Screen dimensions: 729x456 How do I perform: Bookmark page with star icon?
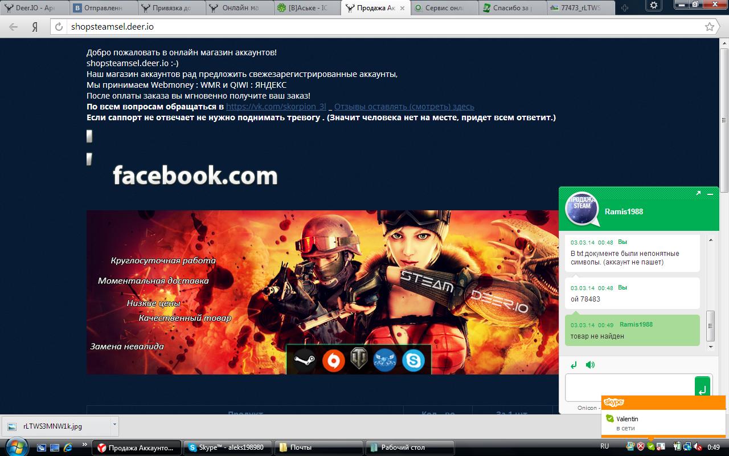pyautogui.click(x=710, y=27)
